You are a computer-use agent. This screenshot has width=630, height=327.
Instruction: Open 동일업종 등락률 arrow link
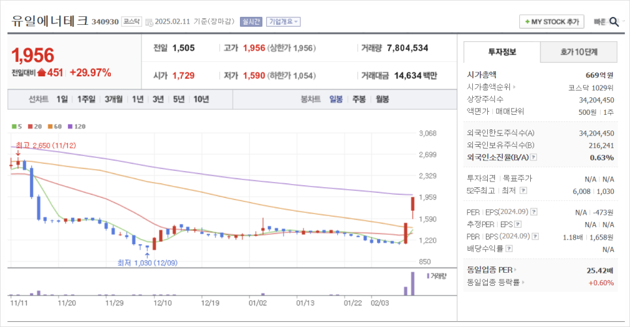tap(523, 283)
